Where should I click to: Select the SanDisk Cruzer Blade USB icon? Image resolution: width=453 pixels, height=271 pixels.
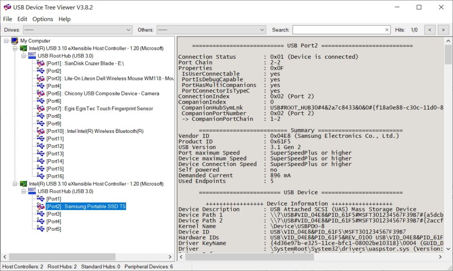[x=40, y=63]
